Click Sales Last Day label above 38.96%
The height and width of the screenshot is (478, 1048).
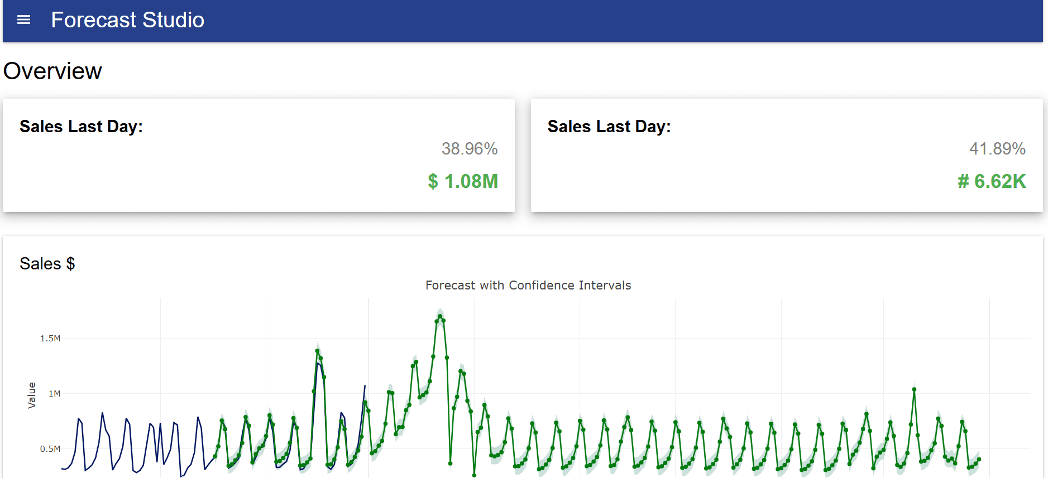[81, 127]
